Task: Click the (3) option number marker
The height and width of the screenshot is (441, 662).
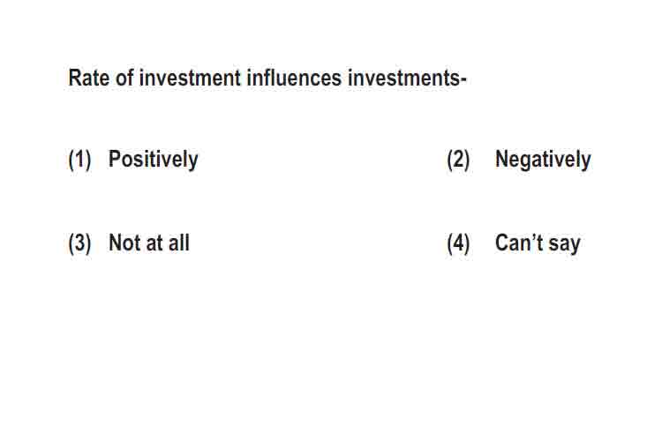Action: (x=79, y=243)
